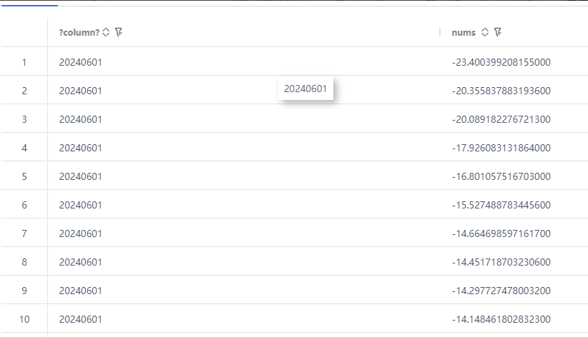Click value -14.451718703230600
The height and width of the screenshot is (337, 588).
coord(501,262)
